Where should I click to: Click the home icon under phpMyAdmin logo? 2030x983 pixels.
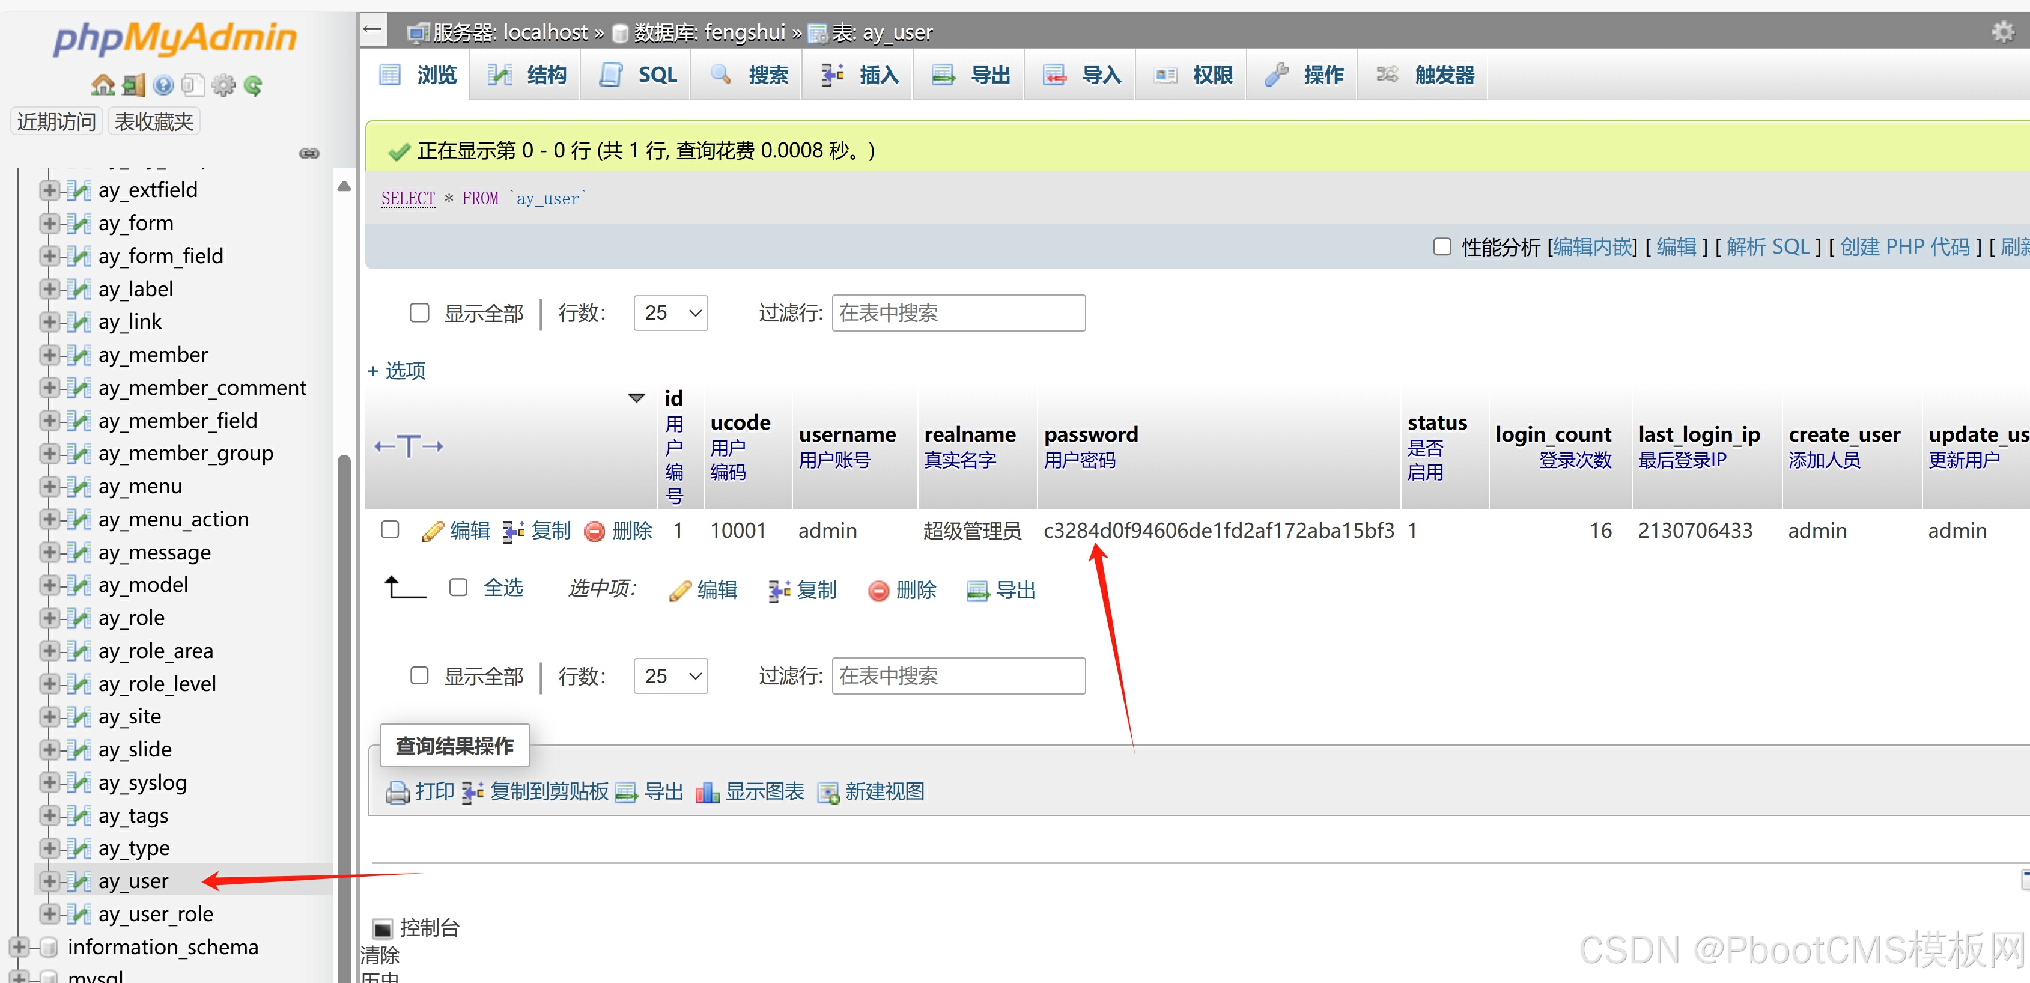coord(103,85)
